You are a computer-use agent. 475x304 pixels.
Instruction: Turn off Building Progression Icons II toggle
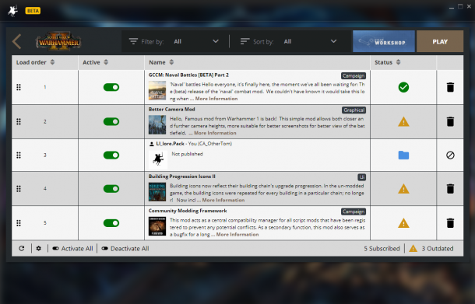[x=111, y=189]
